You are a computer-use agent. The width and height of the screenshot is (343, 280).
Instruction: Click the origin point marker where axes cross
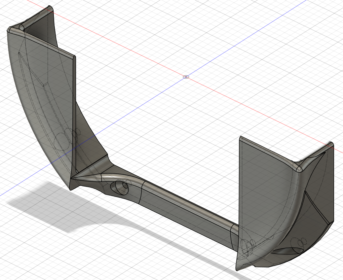pyautogui.click(x=186, y=77)
